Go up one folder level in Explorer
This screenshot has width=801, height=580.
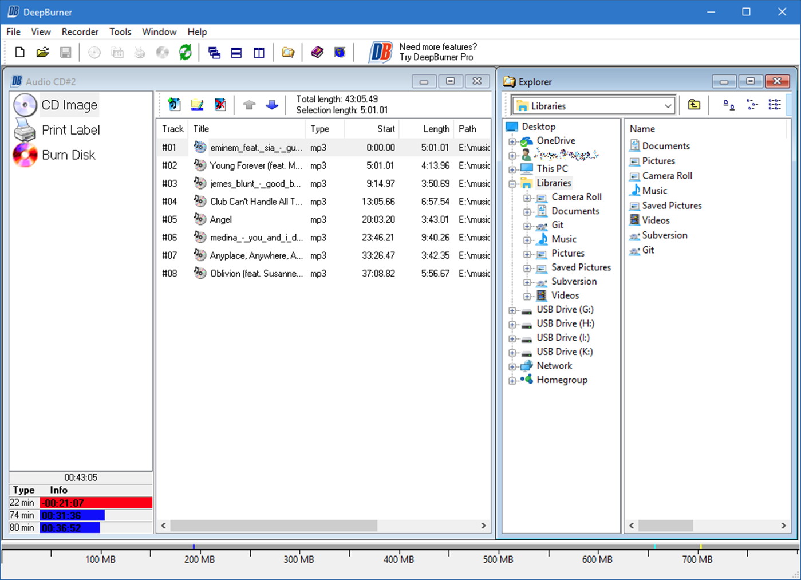694,105
